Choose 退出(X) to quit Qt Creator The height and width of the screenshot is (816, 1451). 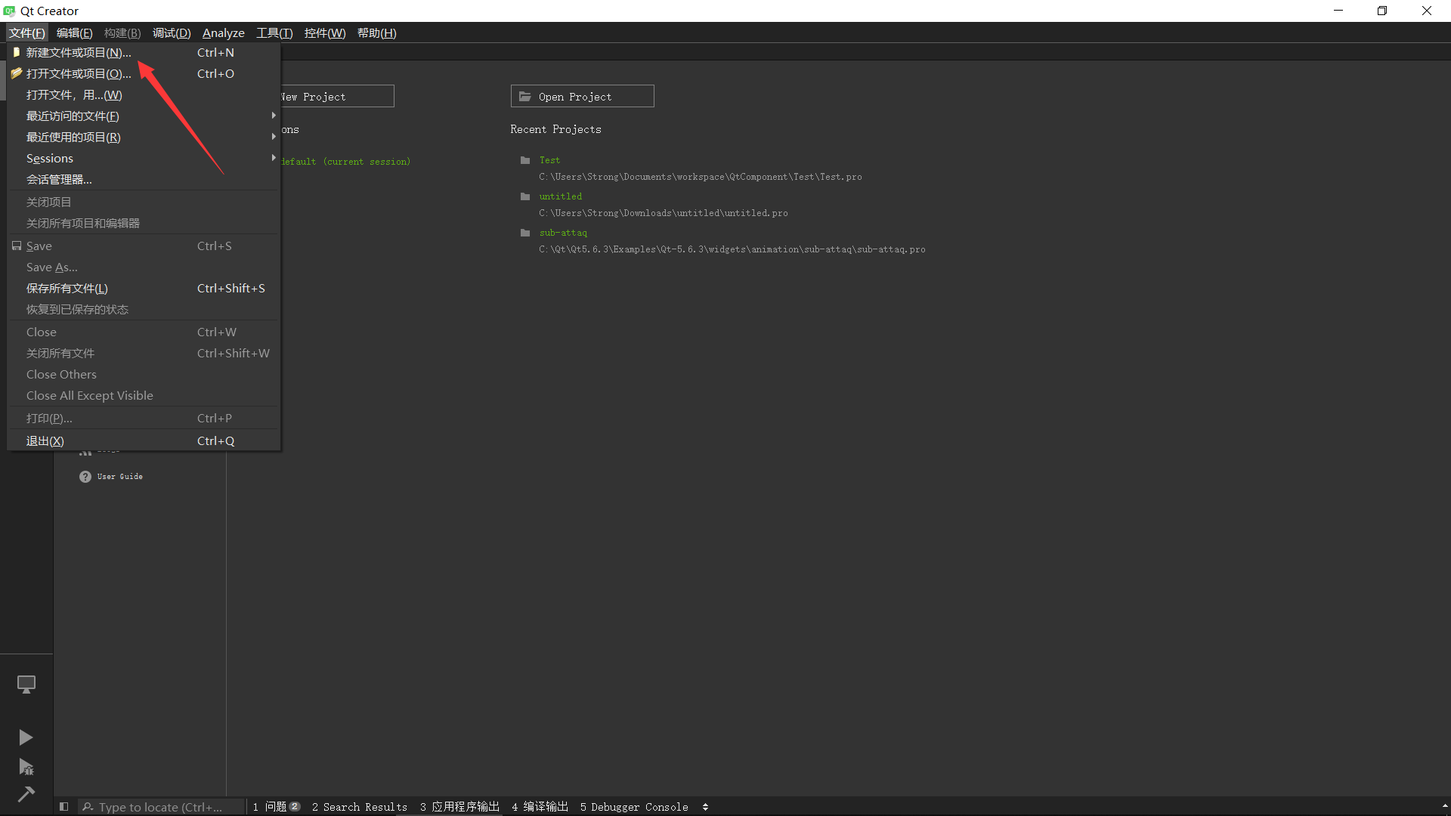pyautogui.click(x=144, y=440)
